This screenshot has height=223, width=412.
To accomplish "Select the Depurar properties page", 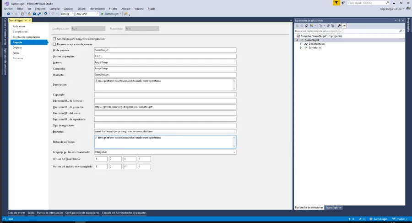I will pos(17,47).
